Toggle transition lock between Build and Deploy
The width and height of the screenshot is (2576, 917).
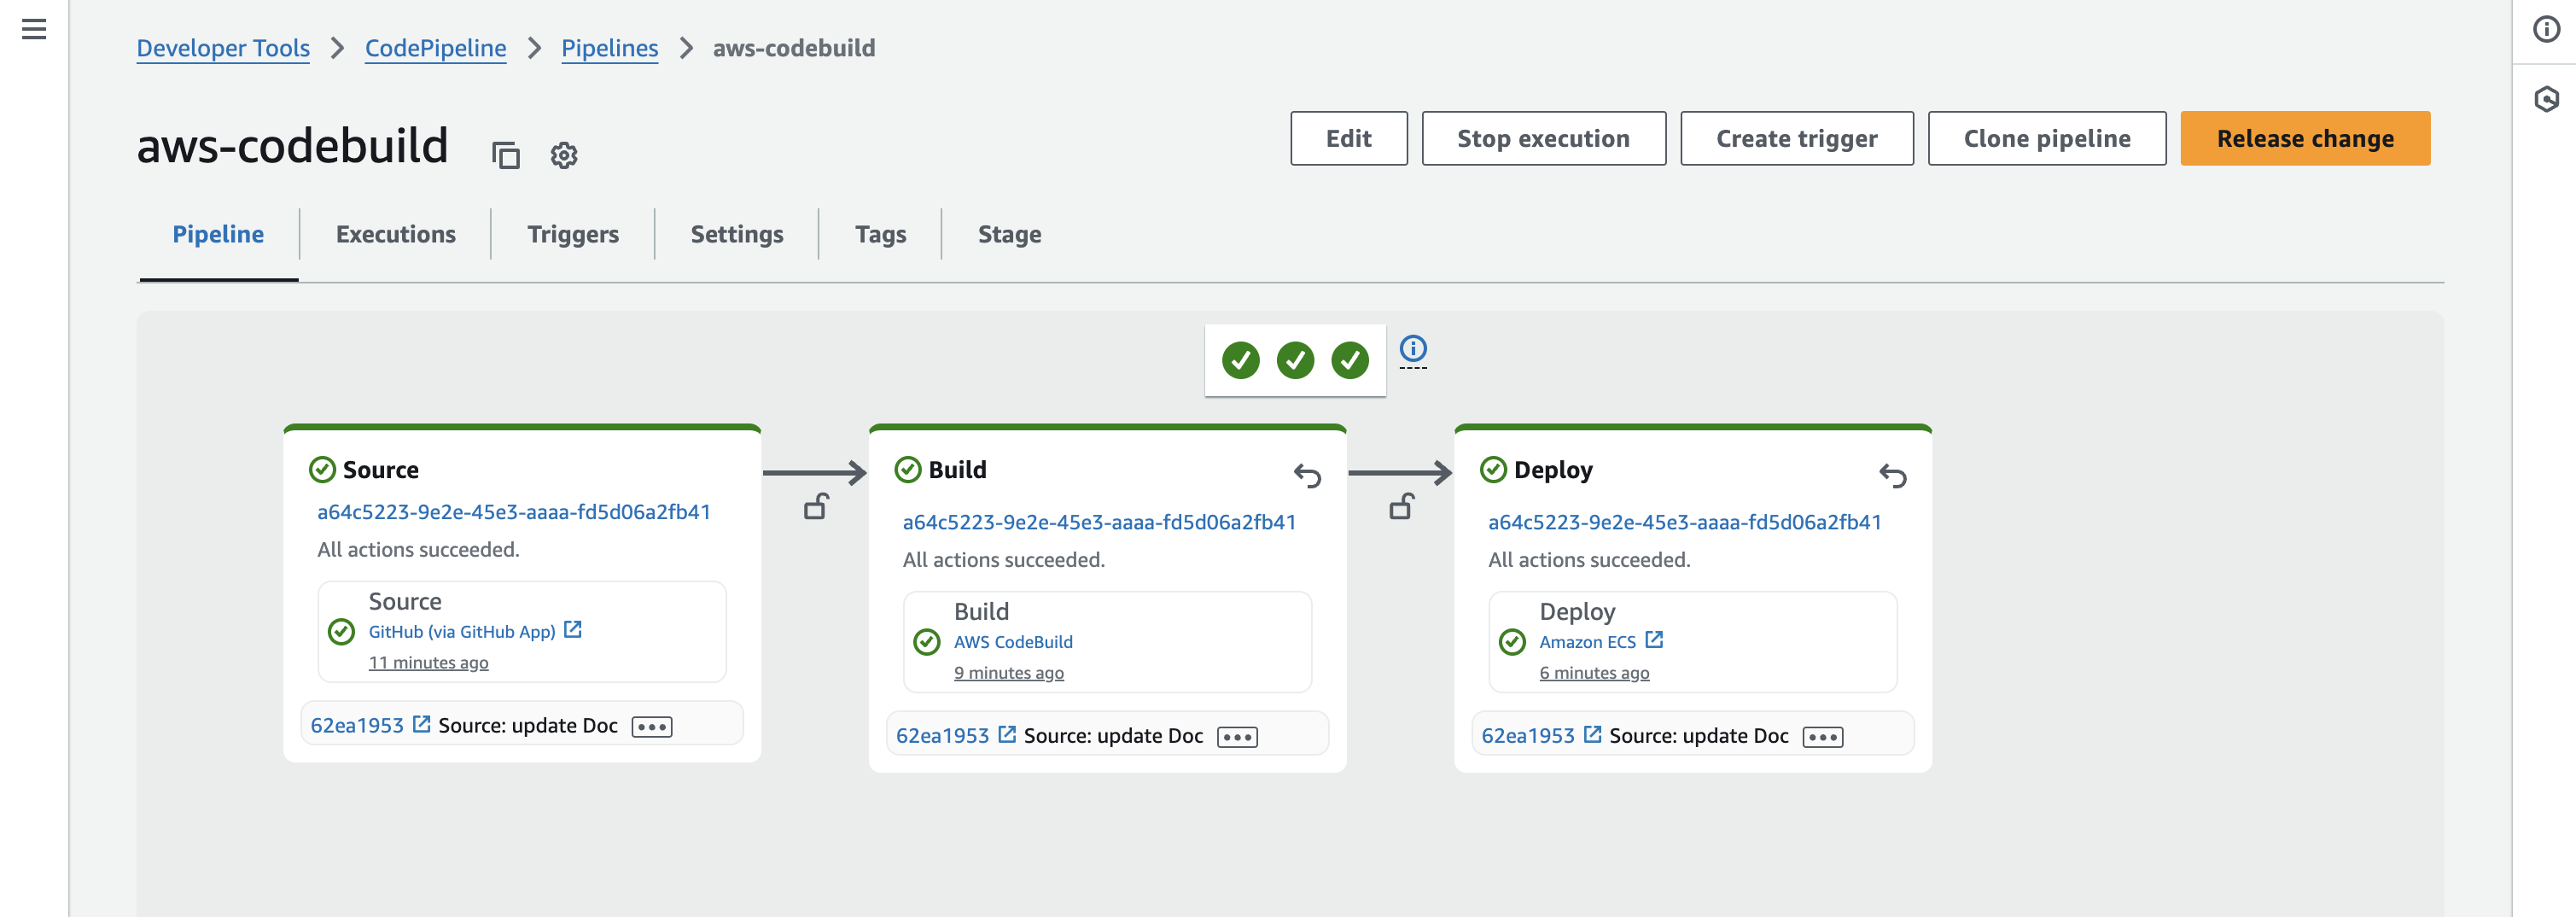1401,507
